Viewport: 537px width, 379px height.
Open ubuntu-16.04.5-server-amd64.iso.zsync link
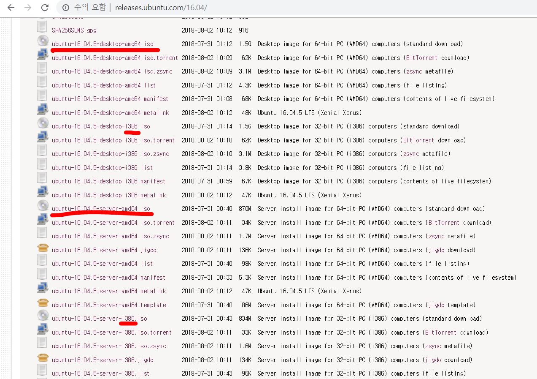[x=111, y=236]
